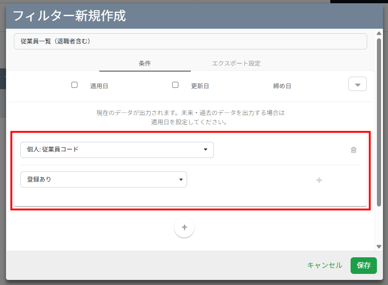Open the 個人: 従業員コード dropdown
The image size is (388, 285).
(117, 150)
